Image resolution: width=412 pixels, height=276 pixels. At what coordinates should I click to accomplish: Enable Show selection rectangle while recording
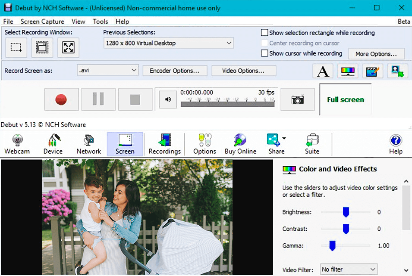click(264, 32)
